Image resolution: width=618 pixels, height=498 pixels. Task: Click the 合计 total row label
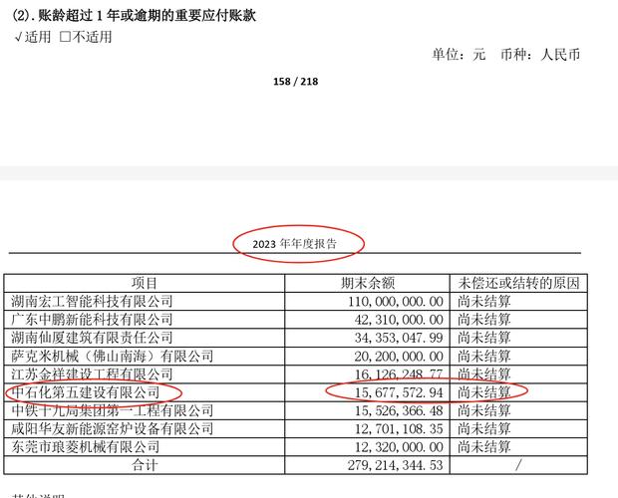click(145, 465)
